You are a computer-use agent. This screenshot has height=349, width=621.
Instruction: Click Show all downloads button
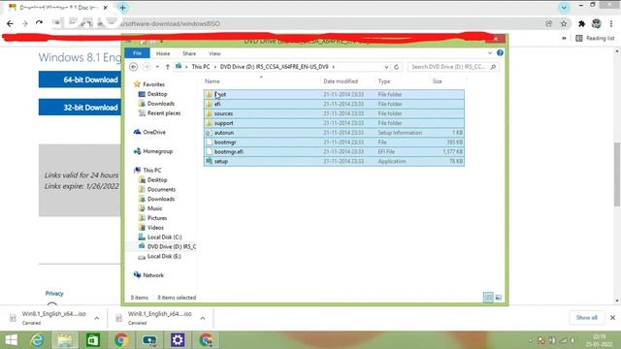click(x=586, y=318)
